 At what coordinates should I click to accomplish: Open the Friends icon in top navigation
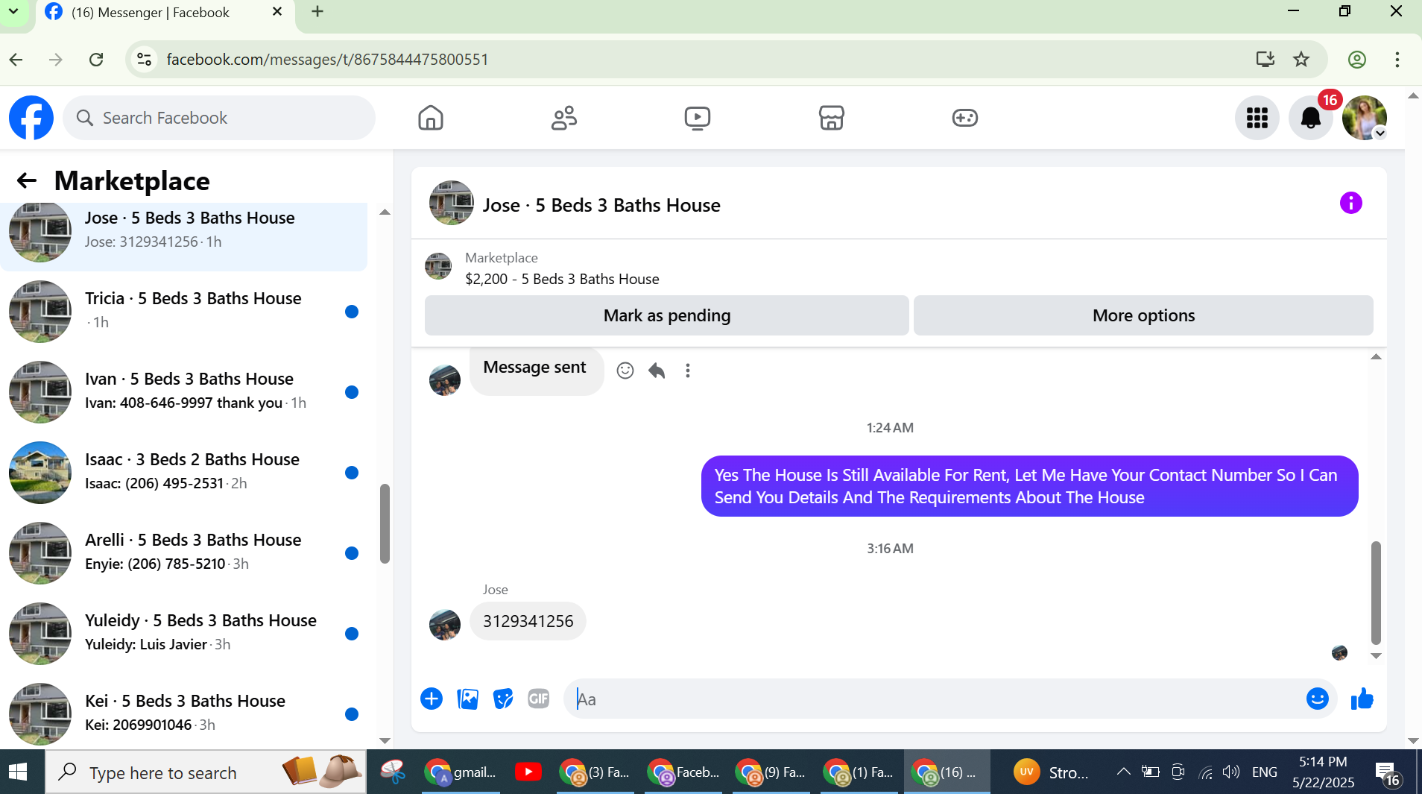tap(564, 118)
